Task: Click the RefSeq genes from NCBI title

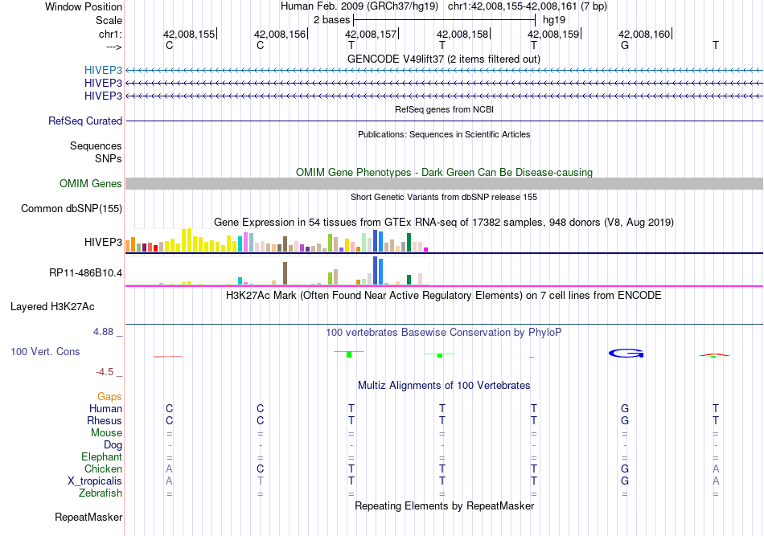Action: 444,109
